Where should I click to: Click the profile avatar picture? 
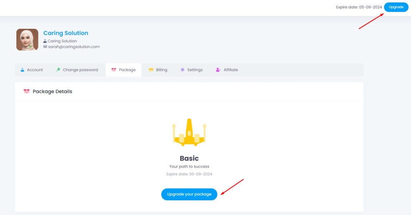coord(27,40)
